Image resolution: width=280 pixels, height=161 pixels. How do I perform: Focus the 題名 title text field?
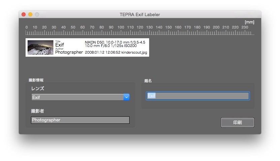tap(198, 96)
